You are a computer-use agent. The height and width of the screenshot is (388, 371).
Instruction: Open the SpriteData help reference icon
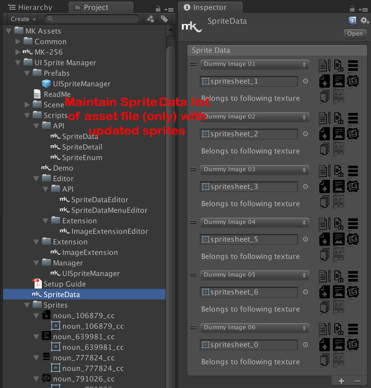click(x=352, y=20)
